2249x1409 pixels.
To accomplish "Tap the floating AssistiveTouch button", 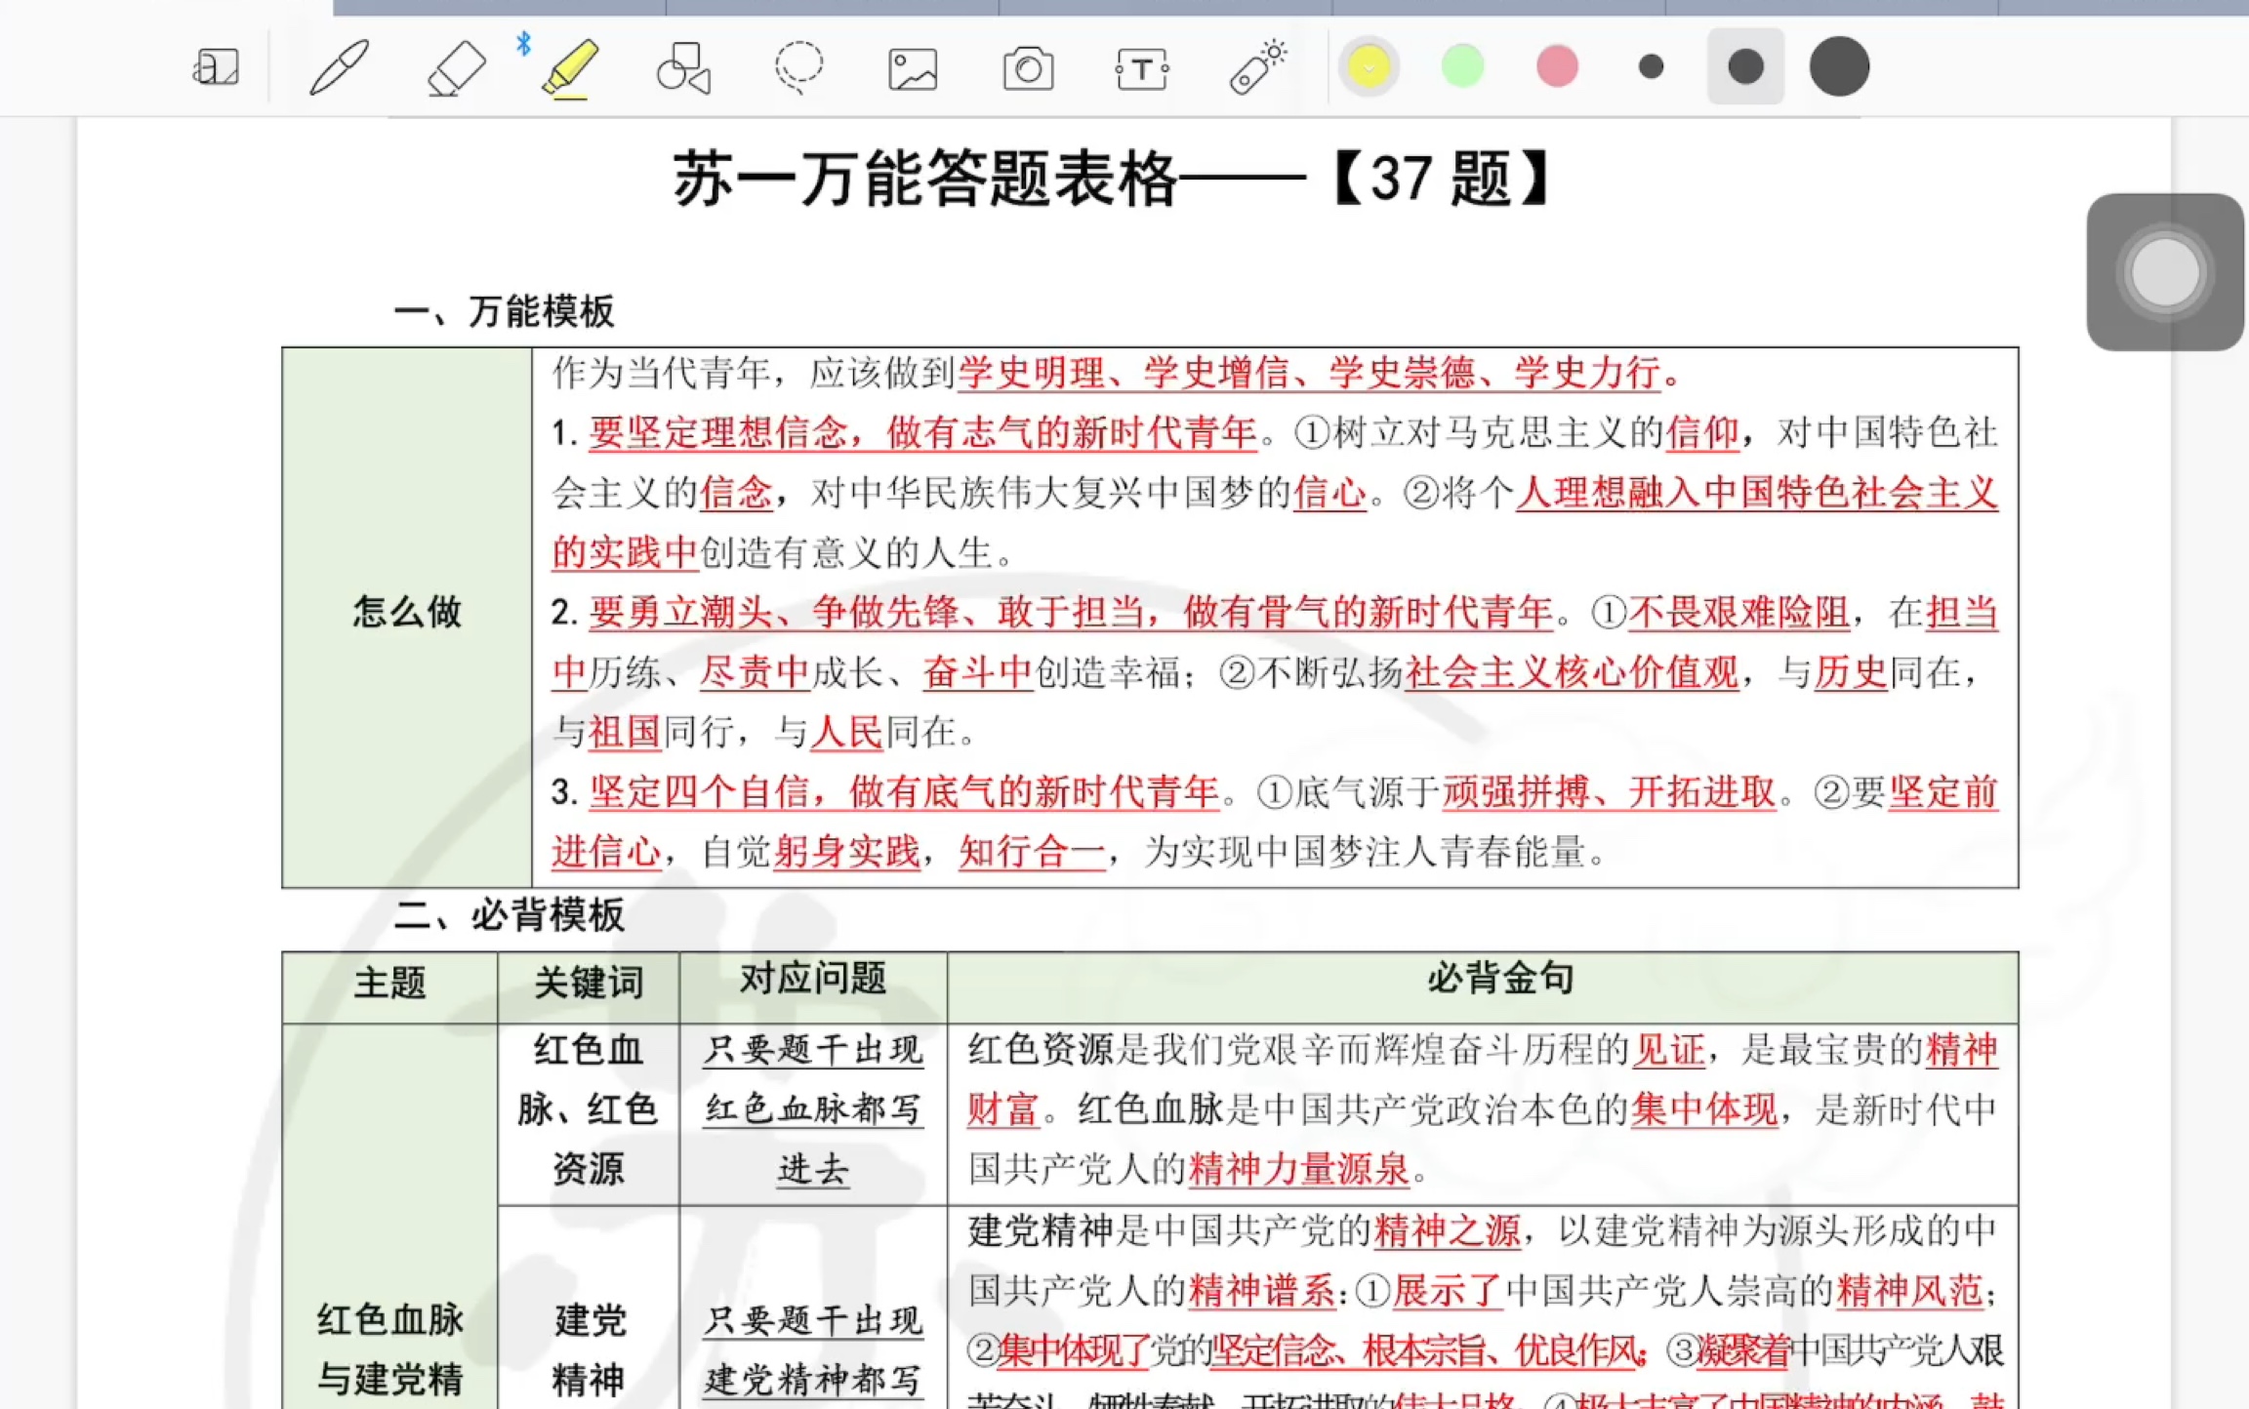I will point(2165,272).
